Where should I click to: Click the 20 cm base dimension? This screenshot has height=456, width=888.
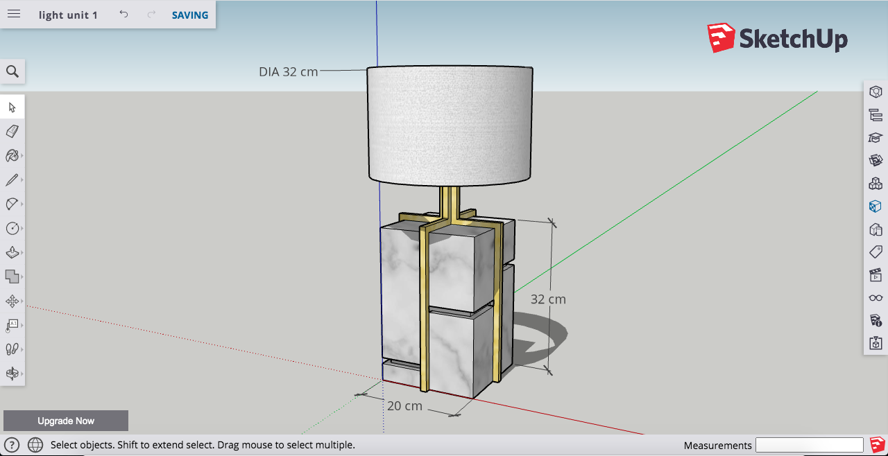point(404,406)
